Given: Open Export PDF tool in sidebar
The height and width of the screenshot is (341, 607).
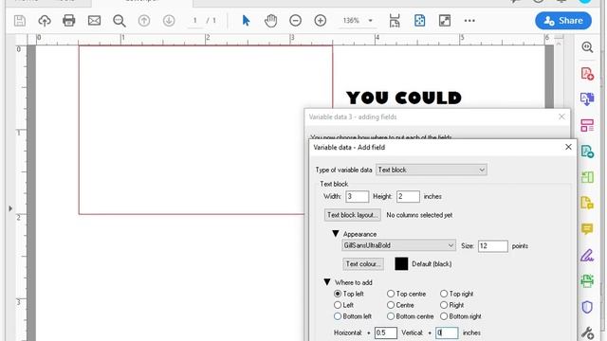Looking at the screenshot, I should [x=587, y=99].
